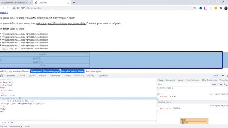The image size is (228, 128).
Task: Open the Console drawer tab at bottom
Action: click(x=4, y=126)
